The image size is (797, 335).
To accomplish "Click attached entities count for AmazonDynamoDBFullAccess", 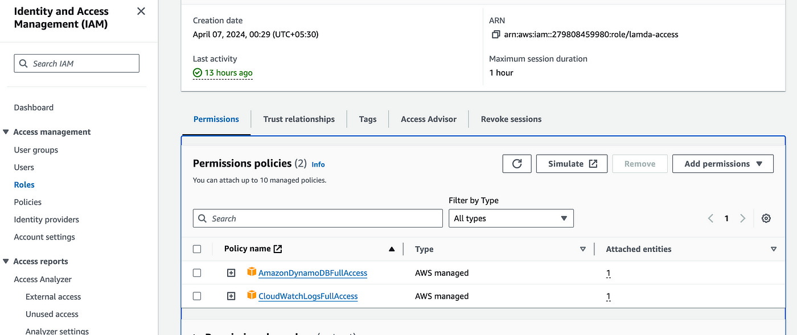I will click(609, 273).
